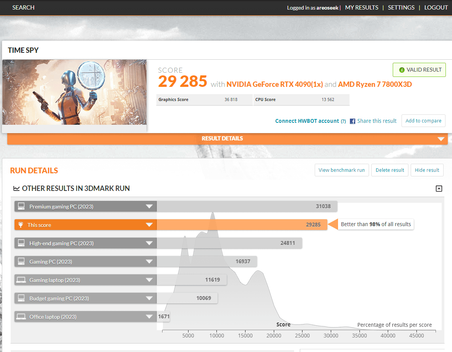Click the desktop icon for Gaming PC (2023)
Screen dimensions: 452x352
coord(21,261)
